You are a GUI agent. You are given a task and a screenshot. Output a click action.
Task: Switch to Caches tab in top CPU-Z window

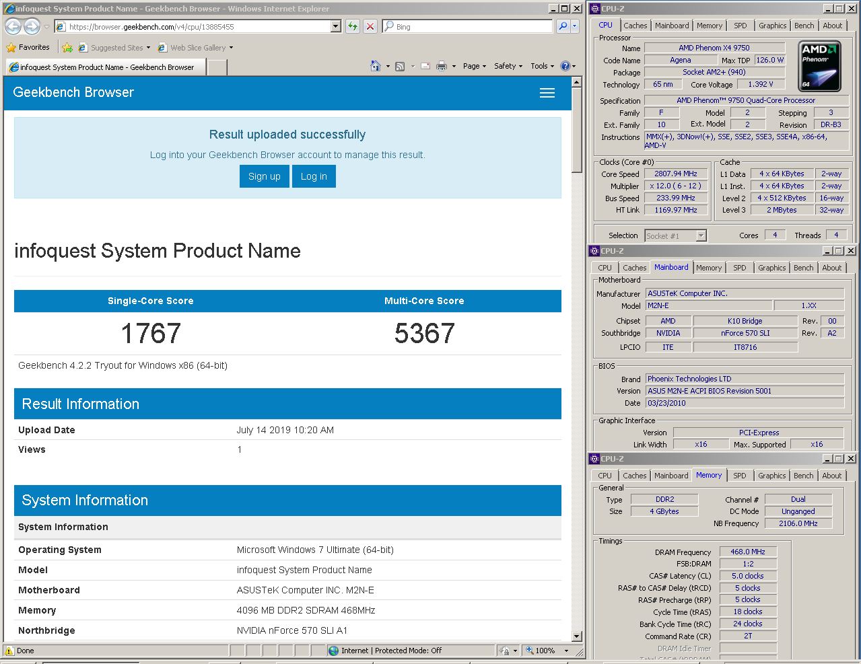coord(635,26)
